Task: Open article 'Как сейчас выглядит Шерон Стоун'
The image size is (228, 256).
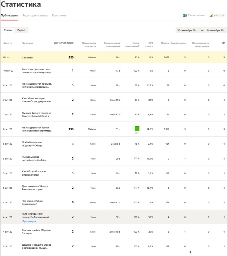Action: pos(37,100)
